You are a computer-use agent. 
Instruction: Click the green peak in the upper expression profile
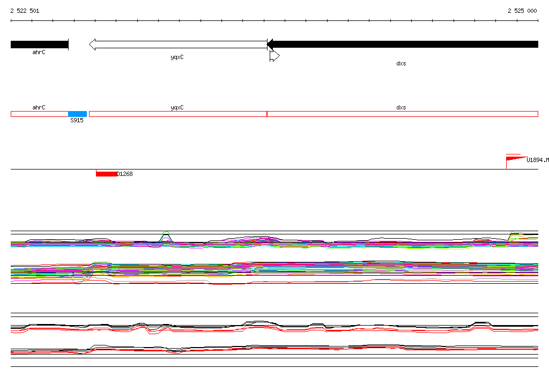[x=166, y=236]
